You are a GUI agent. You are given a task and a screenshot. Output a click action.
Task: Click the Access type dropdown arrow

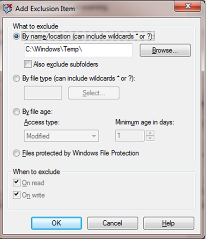94,136
